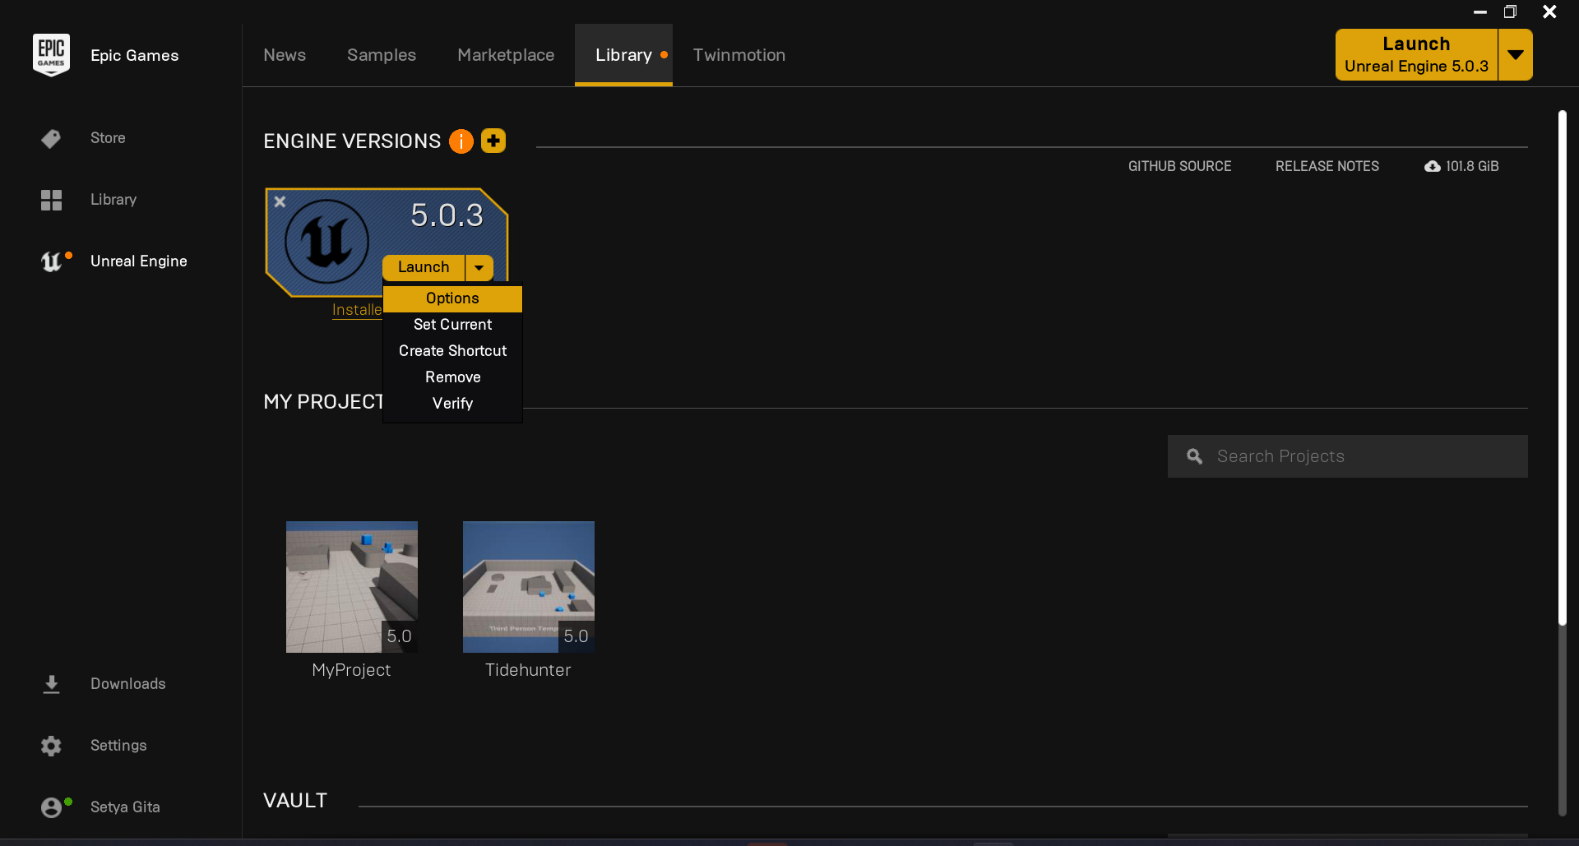Remove engine 5.0.3 slot with X icon

coord(280,201)
